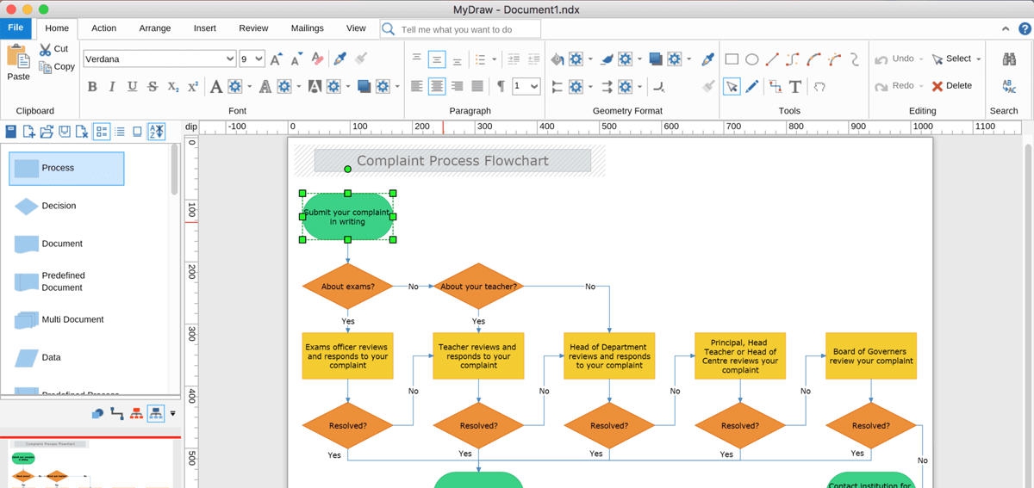Image resolution: width=1034 pixels, height=488 pixels.
Task: Expand the Select dropdown arrow
Action: [978, 59]
